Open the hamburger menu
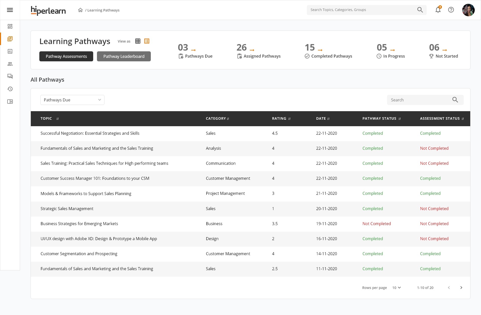 [10, 10]
